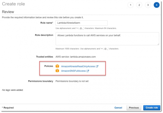This screenshot has width=163, height=113.
Task: Click the "No tags were added" message
Action: pyautogui.click(x=12, y=90)
